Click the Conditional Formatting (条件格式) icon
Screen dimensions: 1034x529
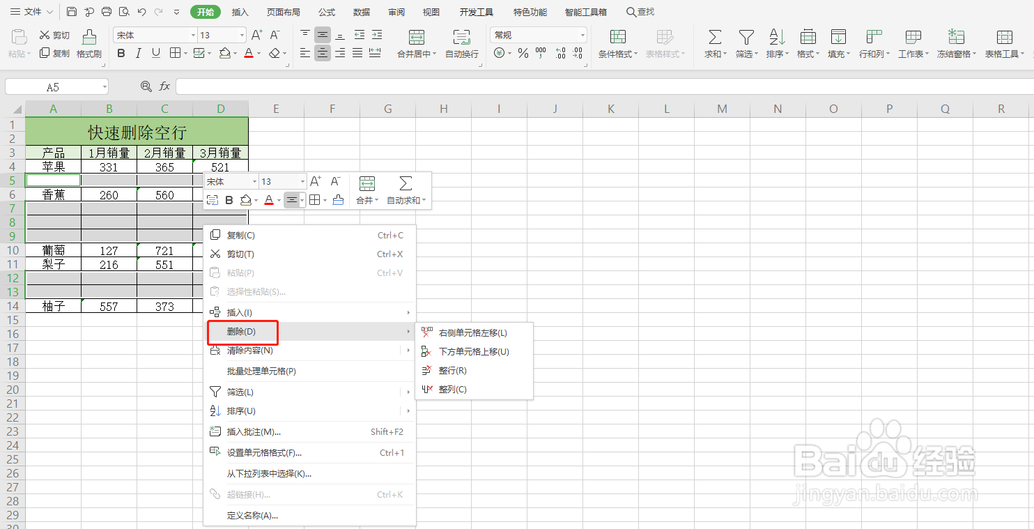click(617, 38)
